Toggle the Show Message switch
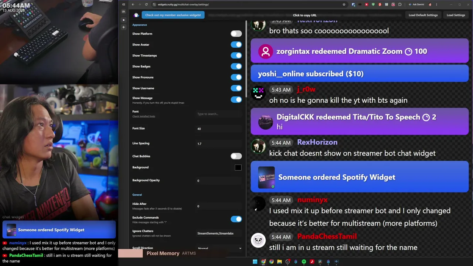Viewport: 473px width, 266px height. click(236, 99)
